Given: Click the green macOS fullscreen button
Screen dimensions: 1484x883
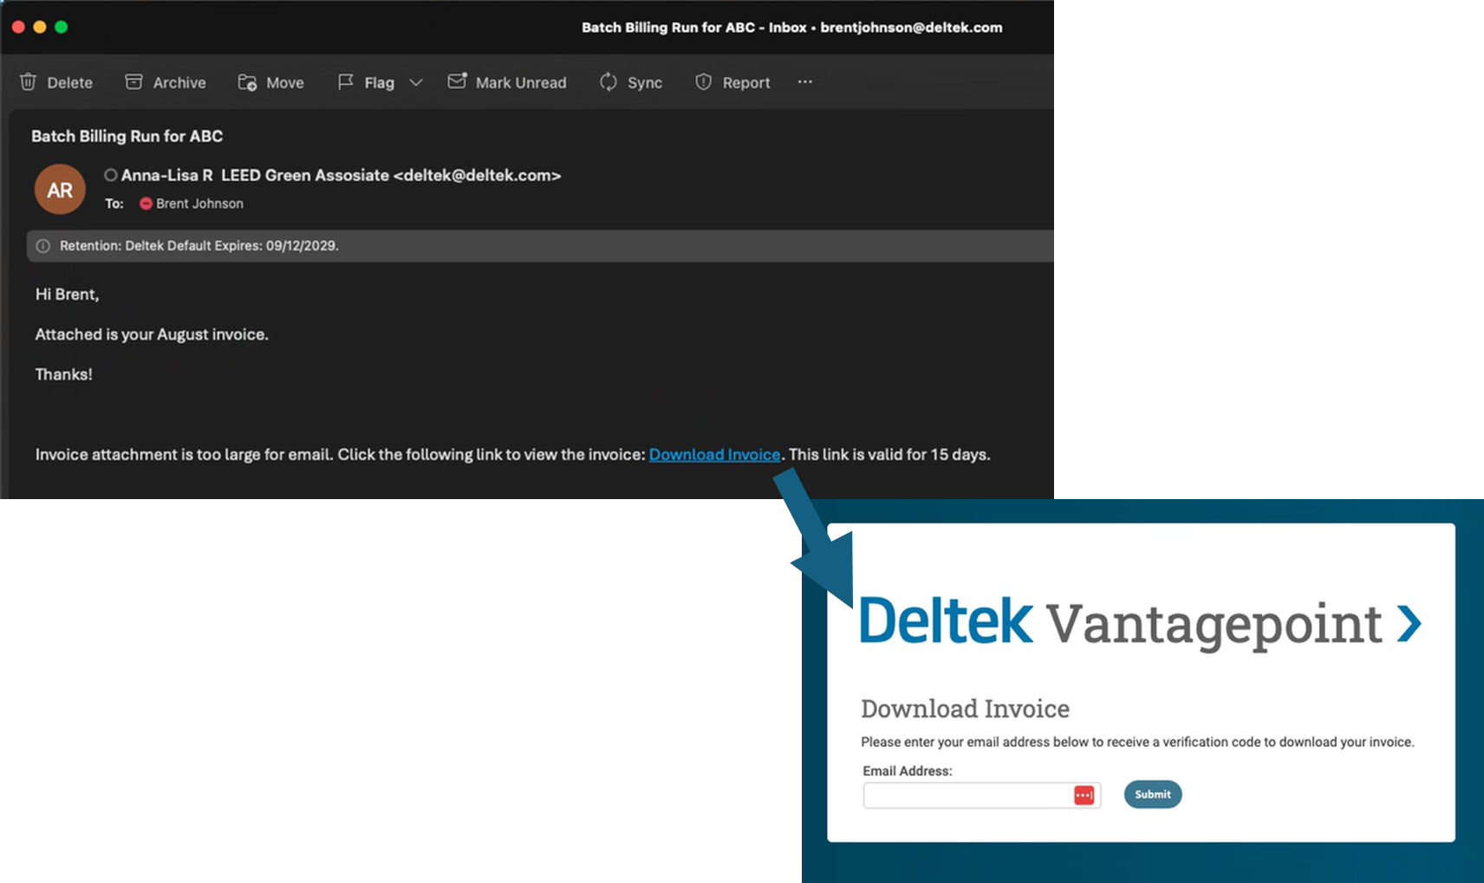Looking at the screenshot, I should pos(62,27).
